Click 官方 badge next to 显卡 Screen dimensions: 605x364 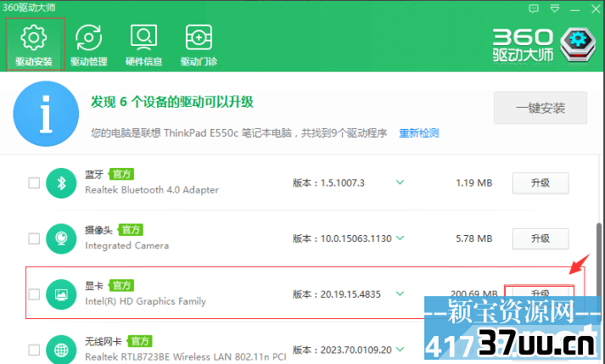point(121,286)
